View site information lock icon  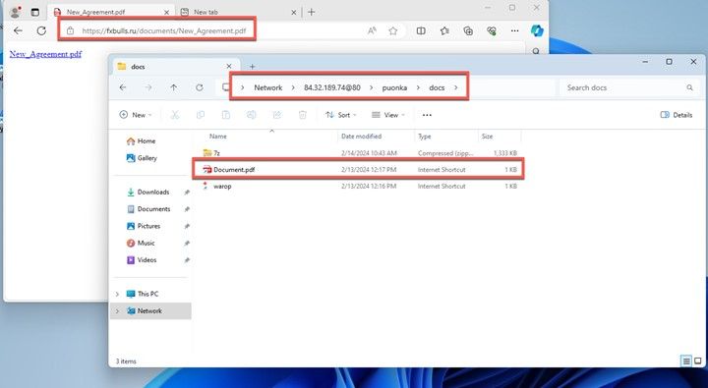(x=70, y=30)
